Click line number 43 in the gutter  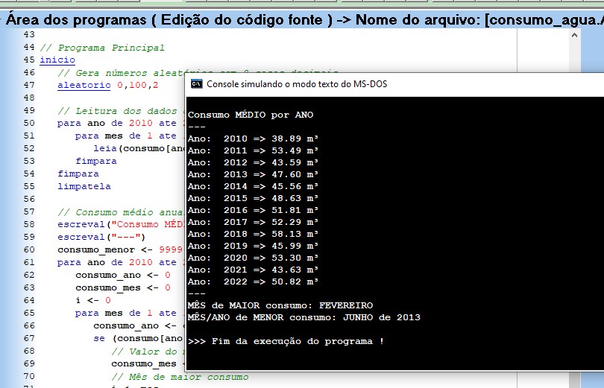coord(29,34)
